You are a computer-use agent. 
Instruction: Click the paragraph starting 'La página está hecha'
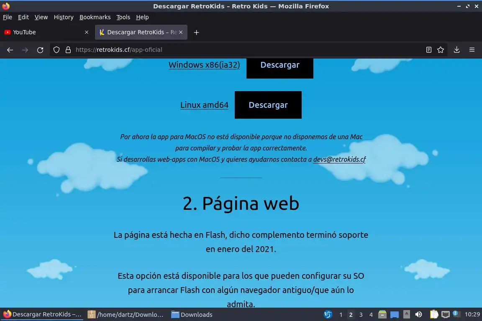click(x=241, y=242)
